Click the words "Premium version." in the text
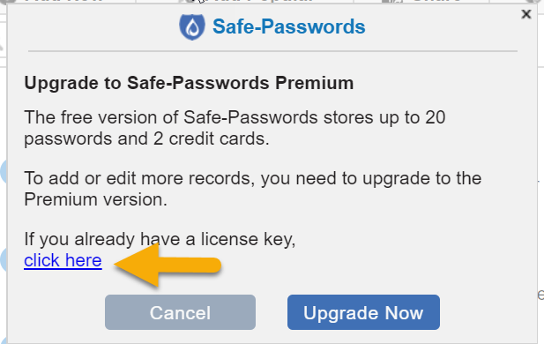 (95, 199)
